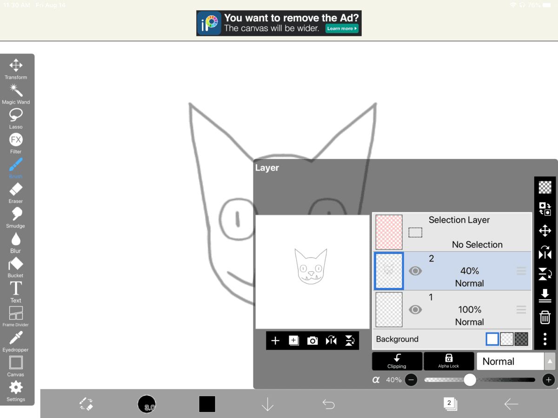
Task: Open layer 2 options via its handle
Action: coord(521,271)
